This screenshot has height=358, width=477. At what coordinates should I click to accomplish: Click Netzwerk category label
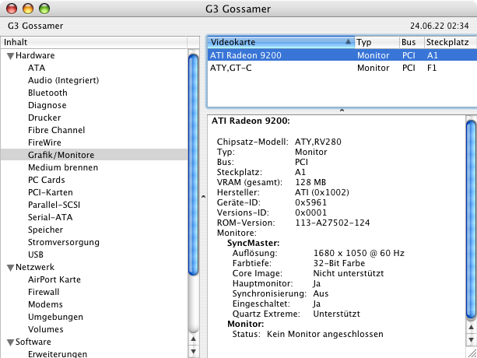[x=35, y=267]
